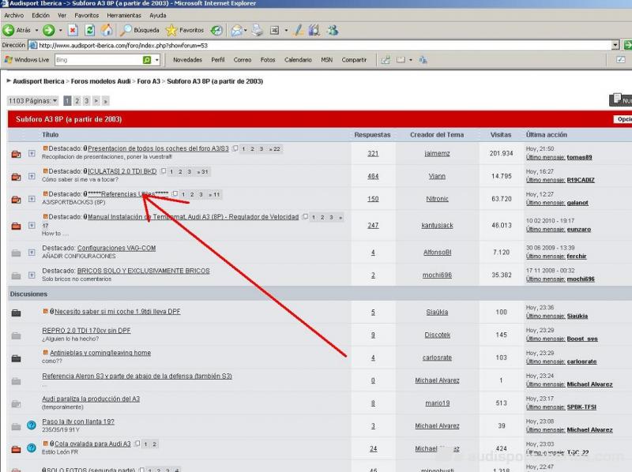Image resolution: width=632 pixels, height=472 pixels.
Task: Click Correo in Windows Live toolbar
Action: coord(243,60)
